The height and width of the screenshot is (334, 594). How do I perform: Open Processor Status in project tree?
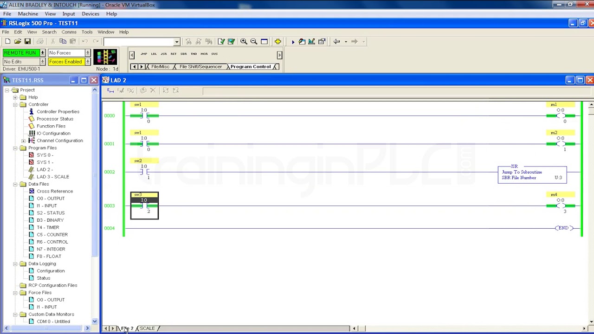click(55, 119)
